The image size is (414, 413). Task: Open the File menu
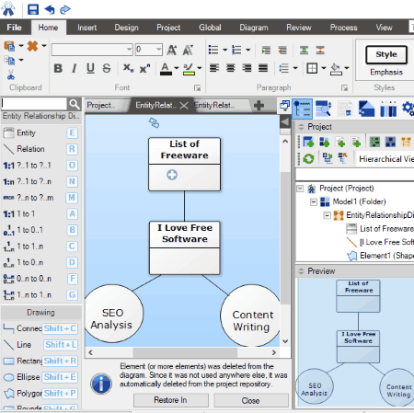(14, 28)
